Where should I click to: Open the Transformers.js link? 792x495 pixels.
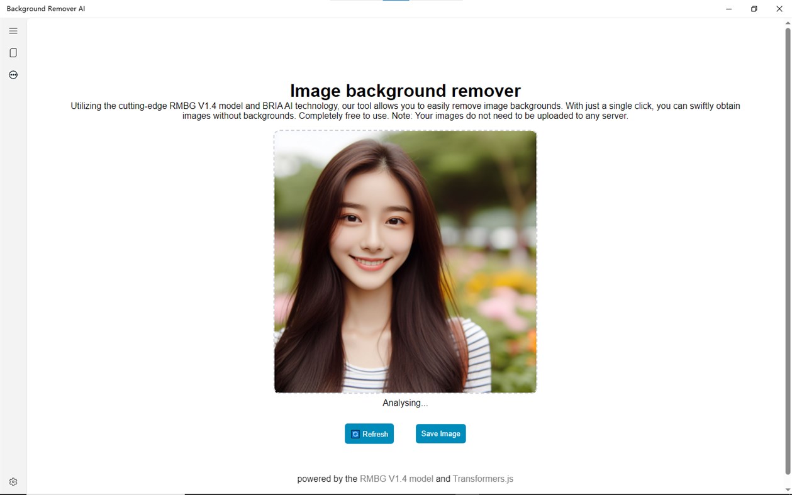pos(482,479)
